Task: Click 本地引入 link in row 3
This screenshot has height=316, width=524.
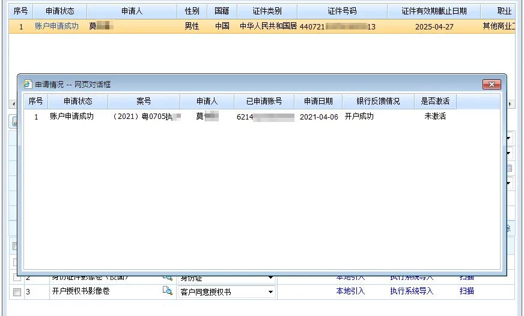Action: click(350, 291)
